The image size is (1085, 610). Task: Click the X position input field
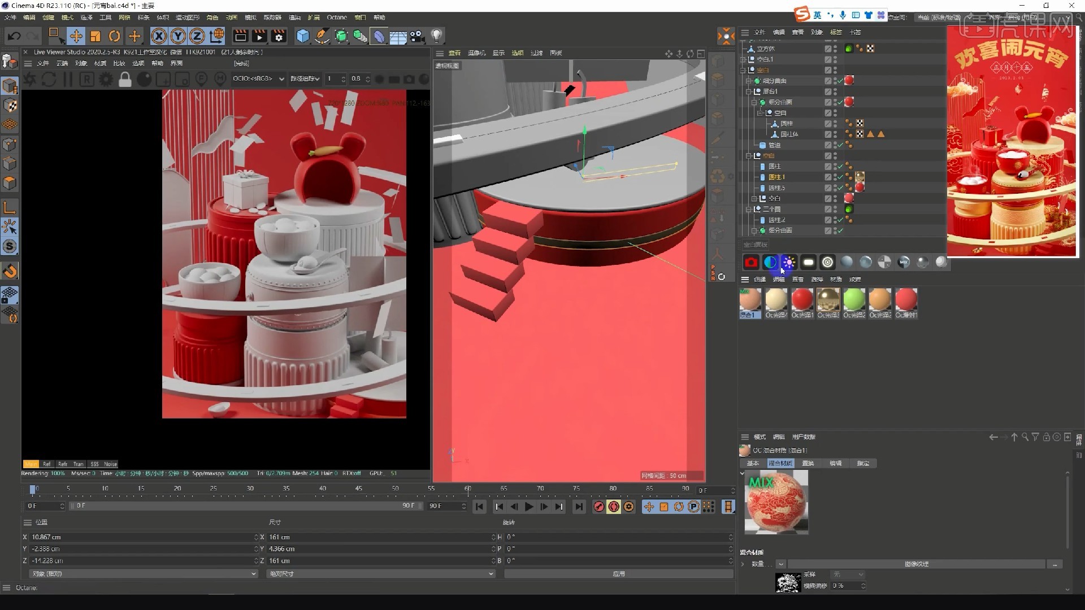click(x=144, y=537)
